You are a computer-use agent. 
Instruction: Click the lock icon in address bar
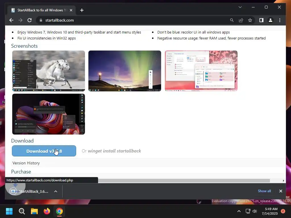(x=41, y=20)
